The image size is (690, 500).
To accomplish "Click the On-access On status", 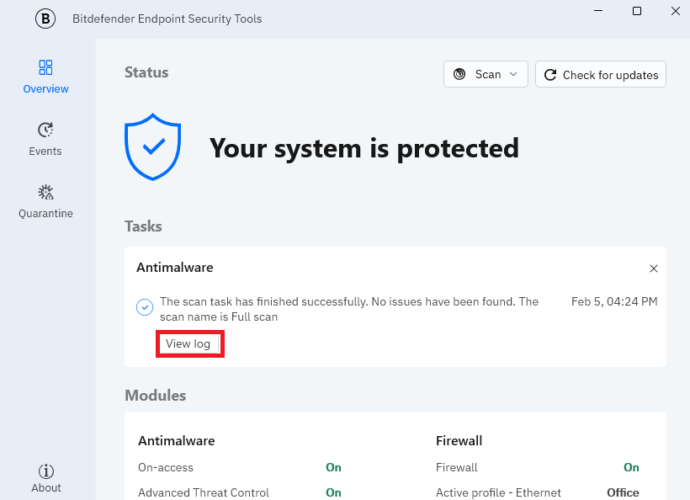I will 333,467.
